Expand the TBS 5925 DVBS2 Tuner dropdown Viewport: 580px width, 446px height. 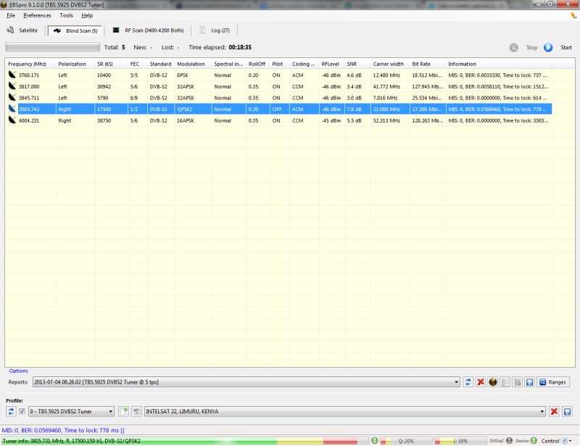point(111,412)
